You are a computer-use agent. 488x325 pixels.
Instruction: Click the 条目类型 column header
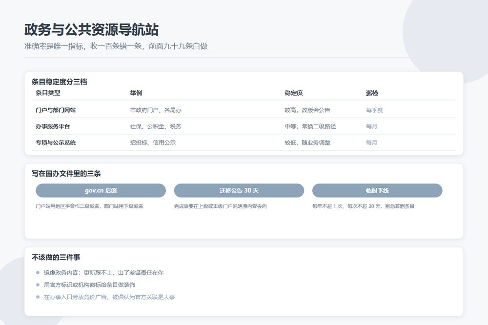(x=48, y=93)
